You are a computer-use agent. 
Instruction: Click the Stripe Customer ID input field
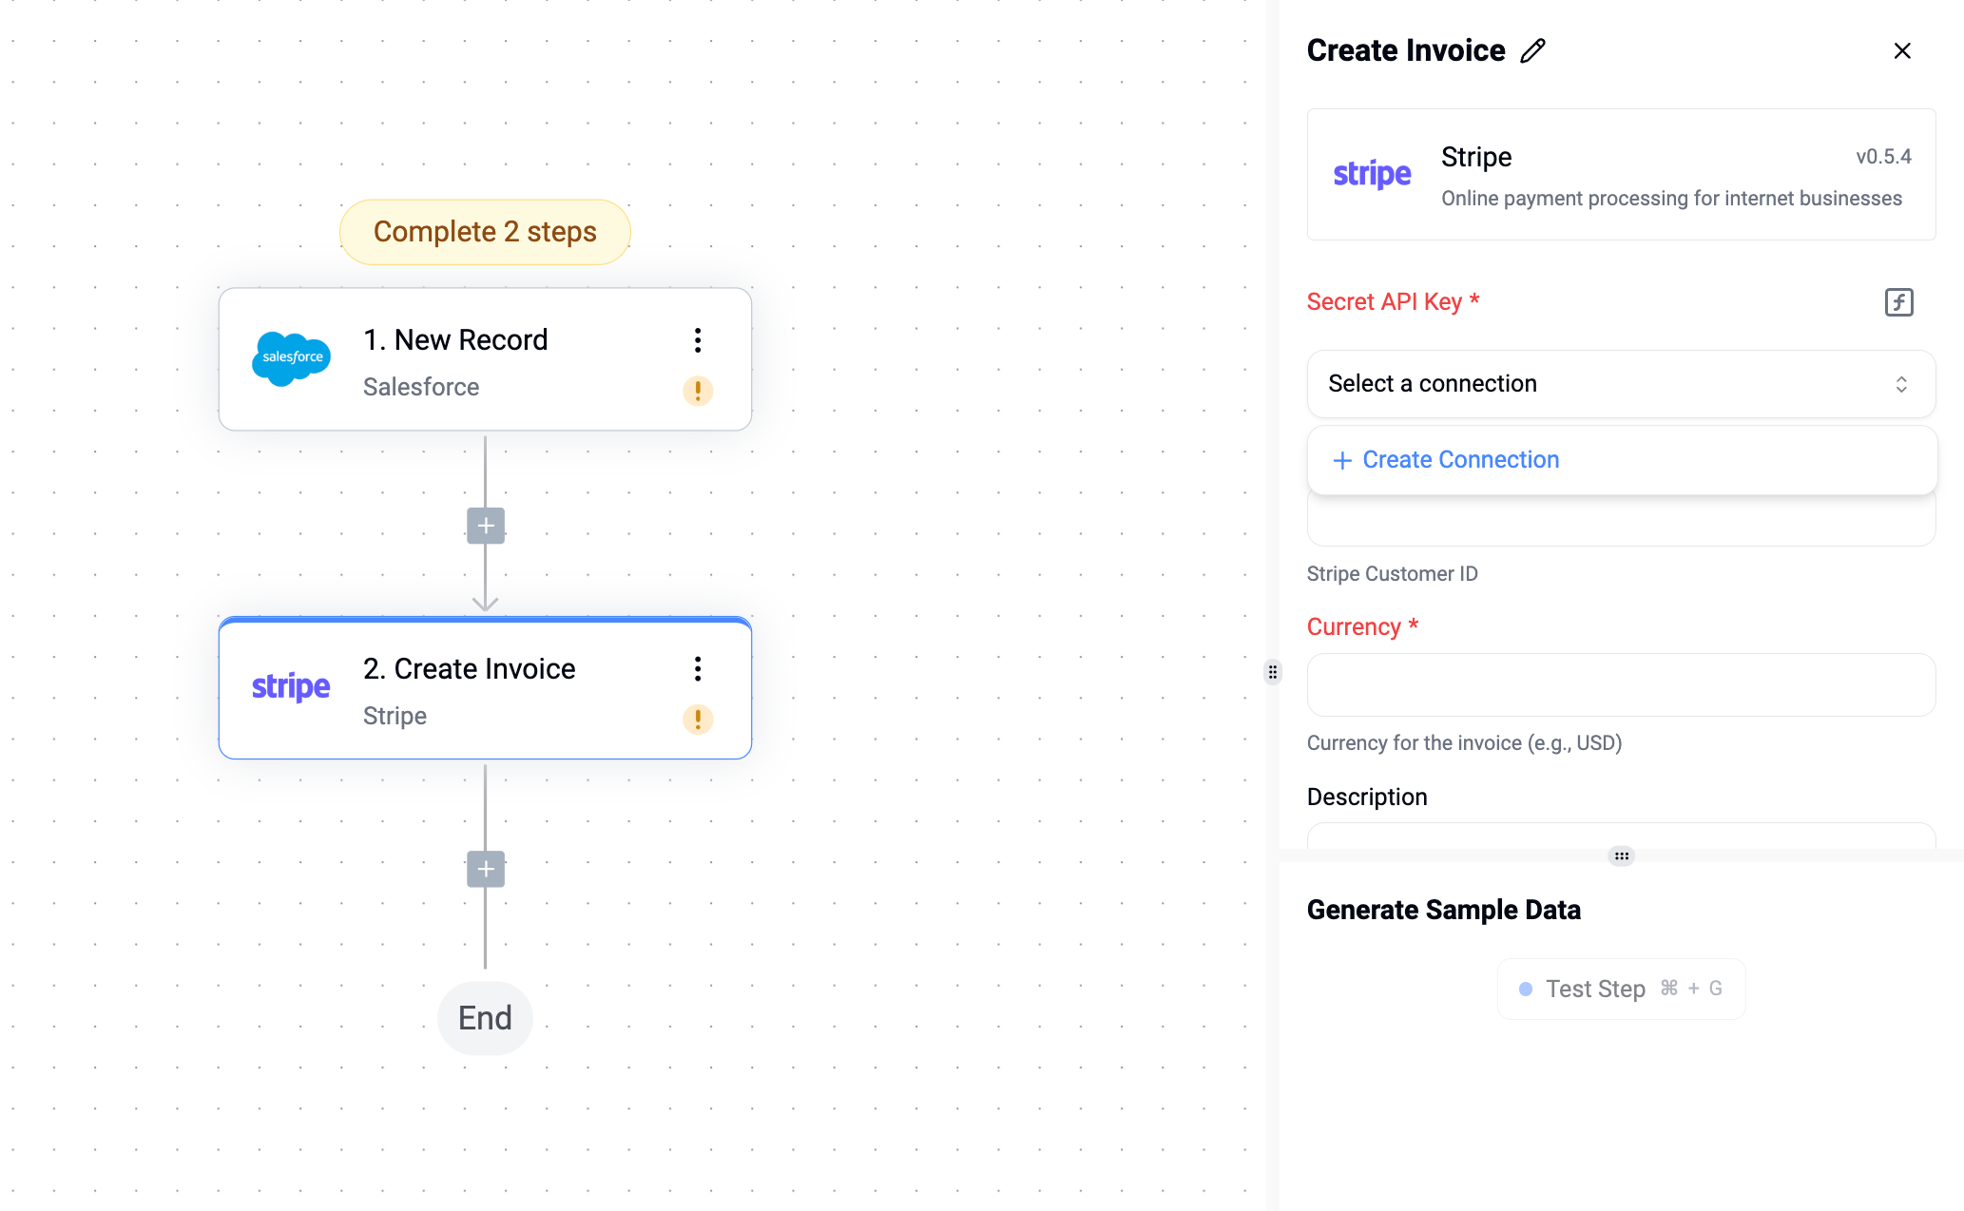tap(1621, 521)
